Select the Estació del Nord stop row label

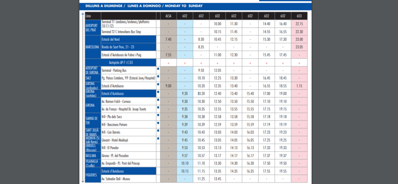pos(129,39)
